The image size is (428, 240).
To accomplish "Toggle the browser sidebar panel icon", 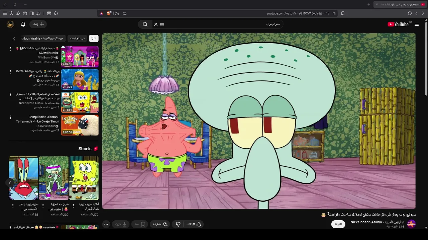I will point(31,13).
